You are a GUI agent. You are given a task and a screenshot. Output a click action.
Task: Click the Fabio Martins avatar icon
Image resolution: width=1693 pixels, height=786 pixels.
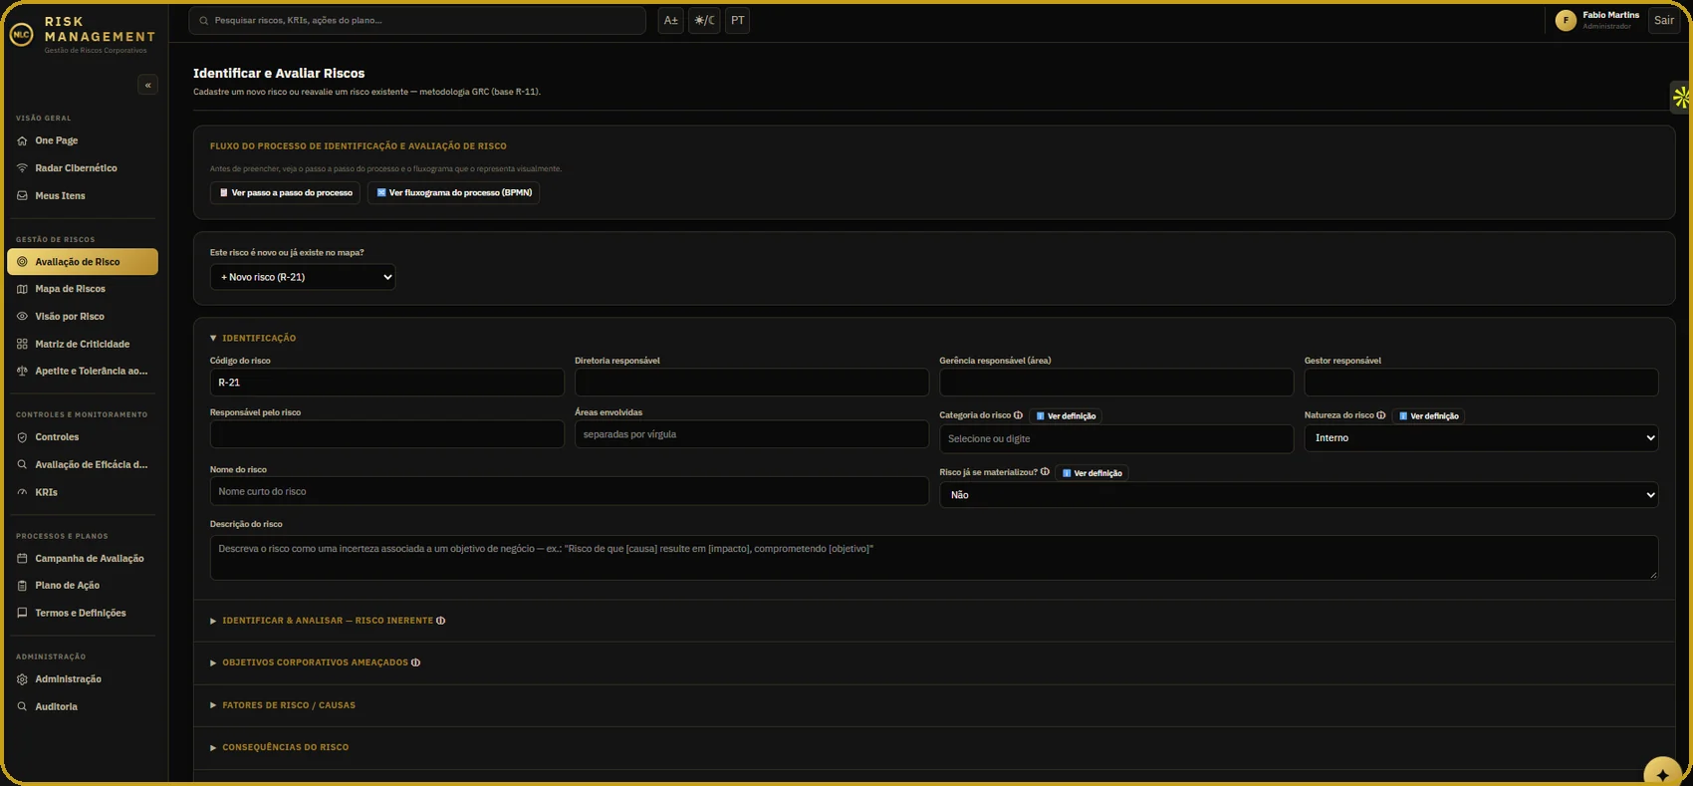pyautogui.click(x=1566, y=20)
